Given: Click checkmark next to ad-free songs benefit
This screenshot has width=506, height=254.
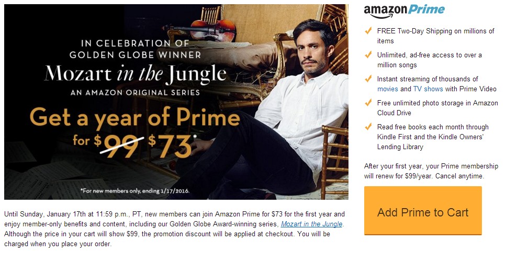Looking at the screenshot, I should (368, 55).
